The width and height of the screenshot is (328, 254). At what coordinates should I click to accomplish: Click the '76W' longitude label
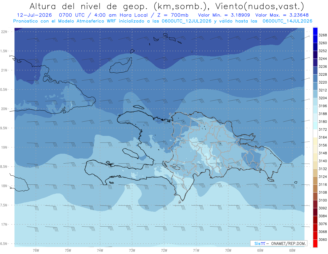point(36,250)
